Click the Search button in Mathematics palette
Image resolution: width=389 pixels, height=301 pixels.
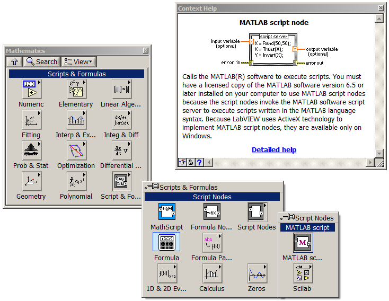coord(42,61)
